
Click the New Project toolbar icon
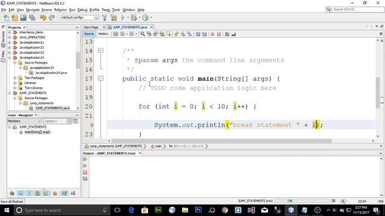(x=14, y=17)
